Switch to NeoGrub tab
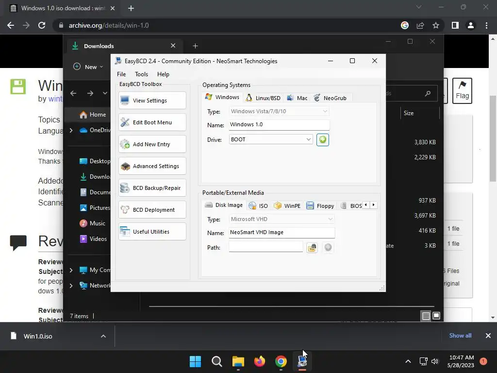The image size is (497, 373). coord(330,98)
